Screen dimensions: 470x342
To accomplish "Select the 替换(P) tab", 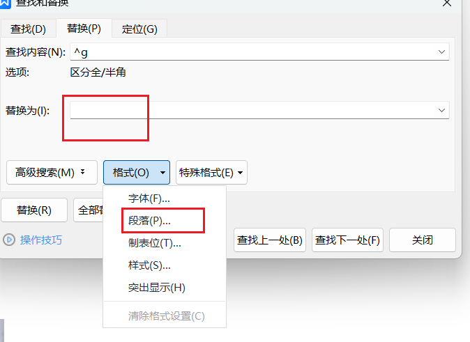I will [84, 29].
